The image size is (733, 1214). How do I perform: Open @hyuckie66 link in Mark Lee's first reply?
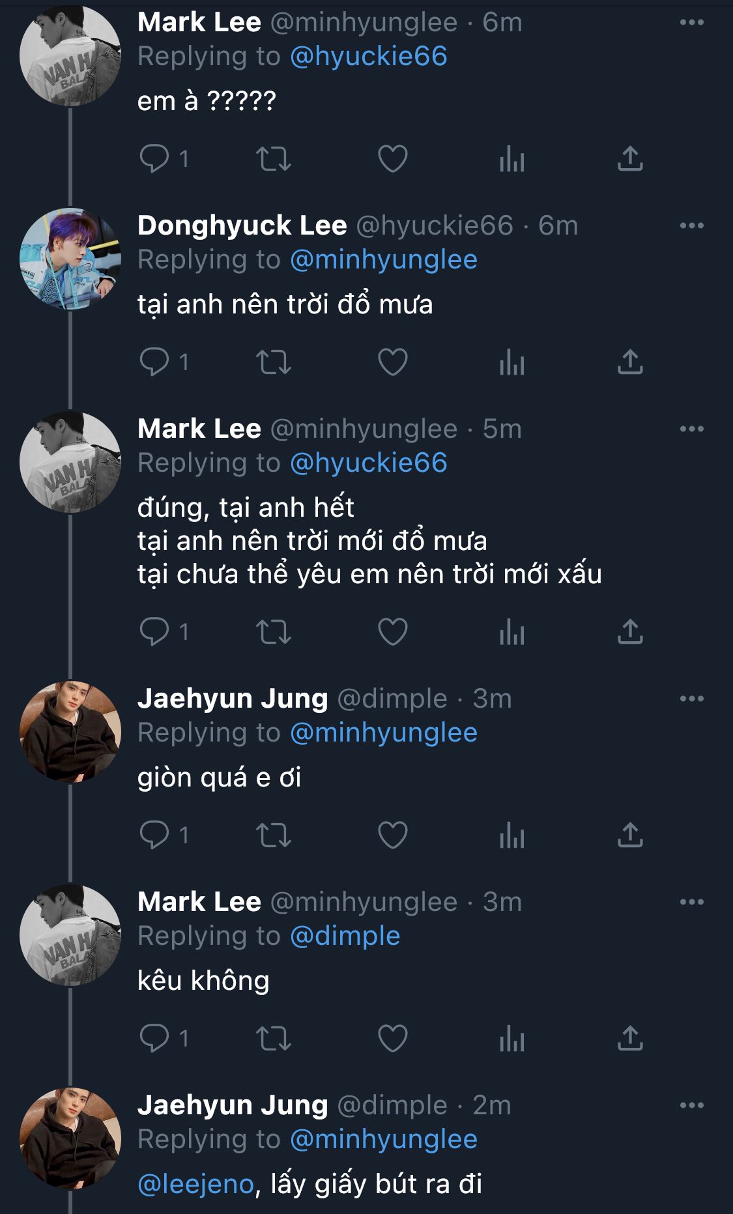[x=368, y=57]
